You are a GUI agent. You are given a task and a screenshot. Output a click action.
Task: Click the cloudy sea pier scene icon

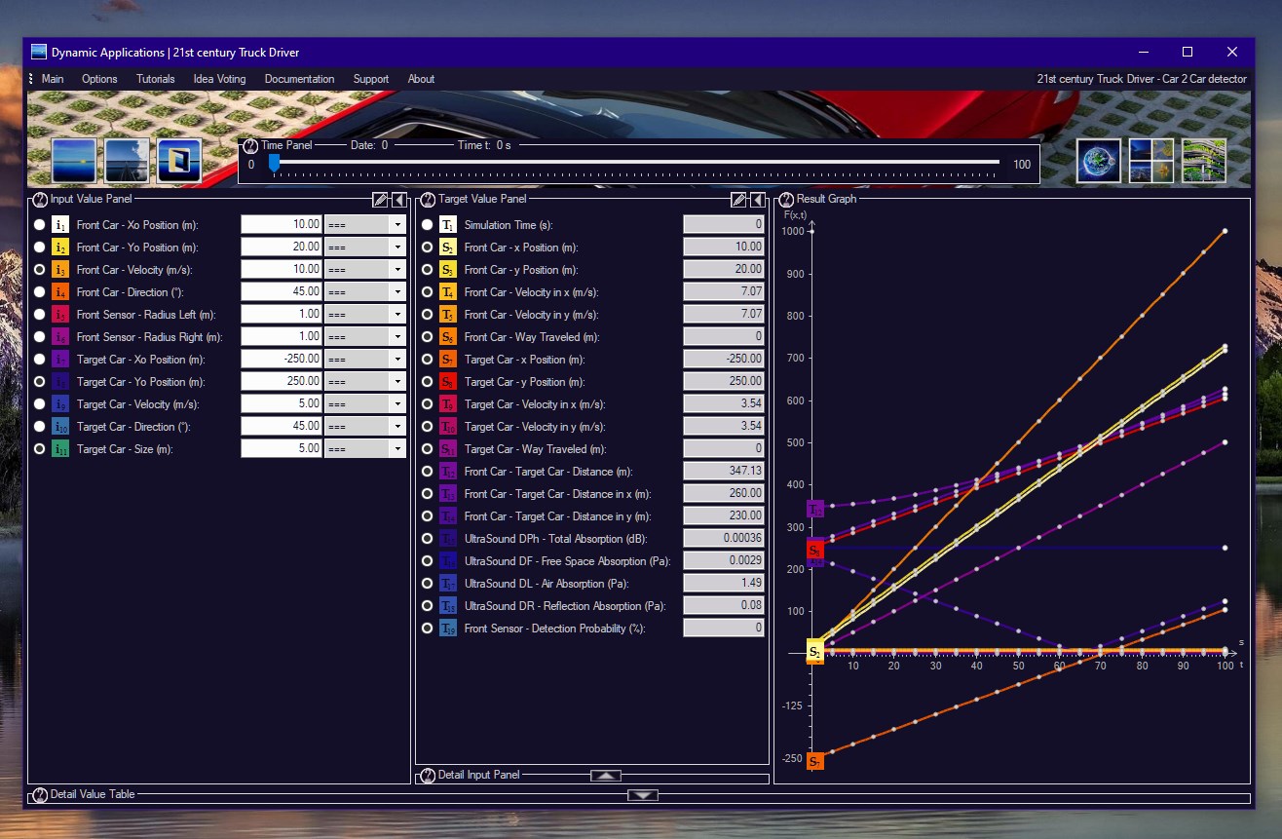point(127,161)
